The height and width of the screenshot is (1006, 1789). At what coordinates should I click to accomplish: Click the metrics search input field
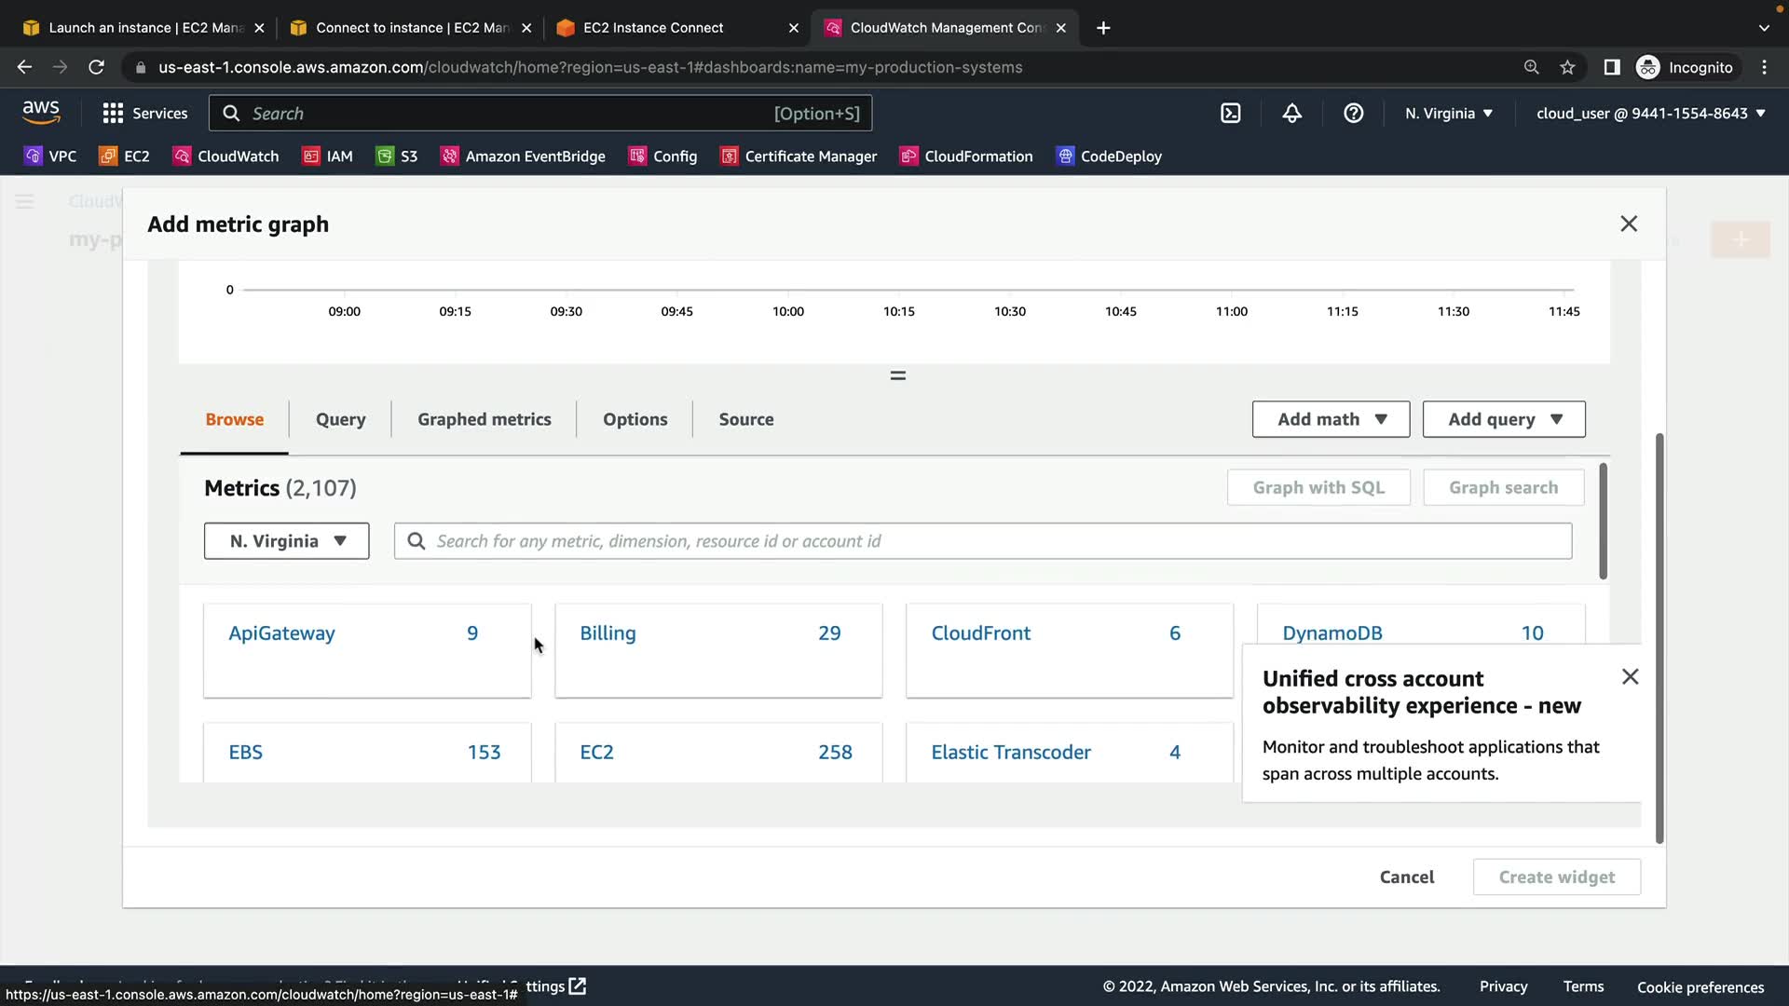[983, 541]
